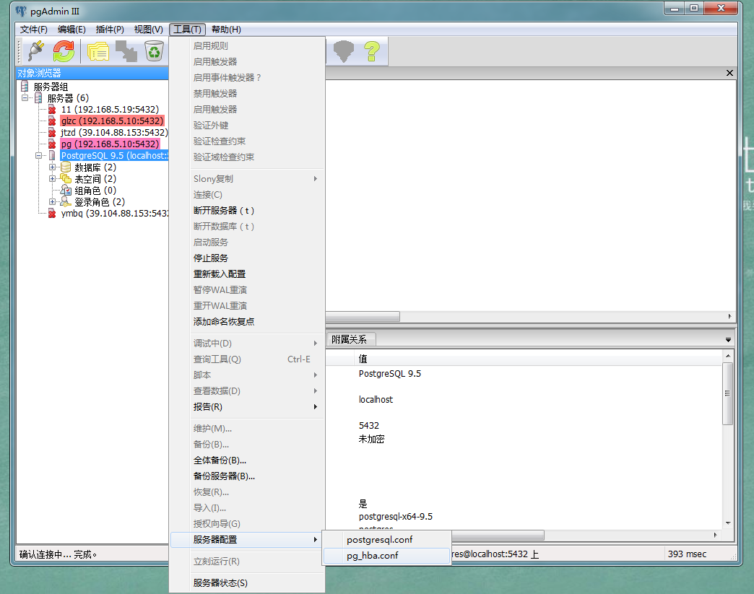This screenshot has height=594, width=754.
Task: Collapse the 服务器 (6) tree node
Action: click(25, 98)
